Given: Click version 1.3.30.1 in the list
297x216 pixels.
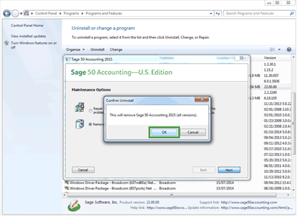Looking at the screenshot, I should pyautogui.click(x=270, y=64).
